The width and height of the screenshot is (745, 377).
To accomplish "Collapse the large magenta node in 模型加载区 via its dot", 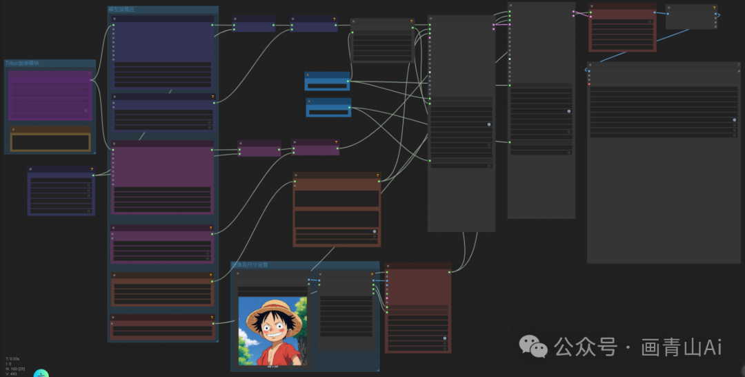I will coord(115,144).
